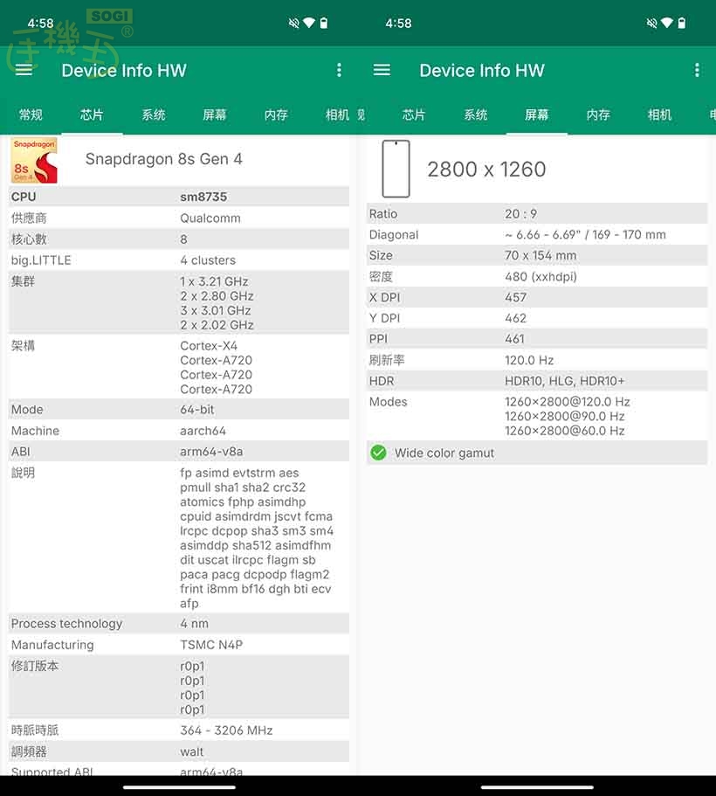Tap the Manufacturing TSMC N4P row

pyautogui.click(x=179, y=645)
